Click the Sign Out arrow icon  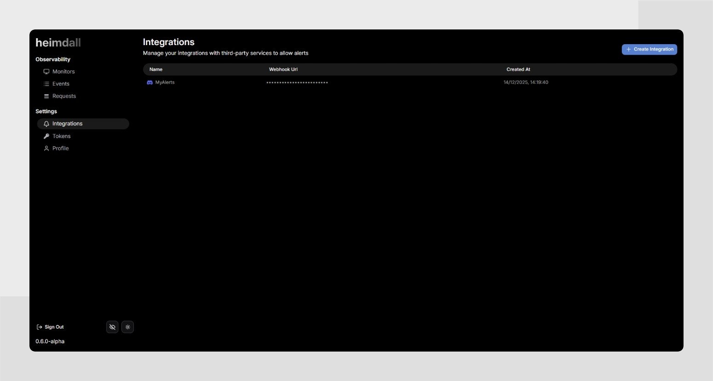coord(39,327)
